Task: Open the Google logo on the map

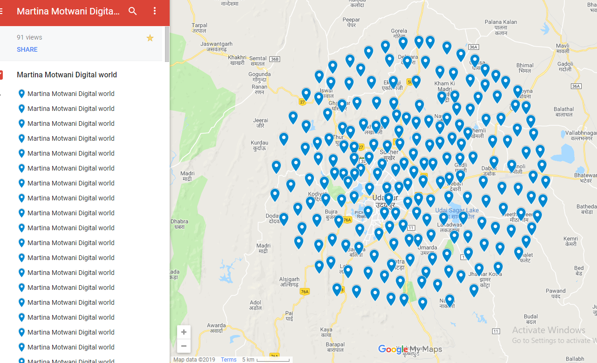Action: 393,349
